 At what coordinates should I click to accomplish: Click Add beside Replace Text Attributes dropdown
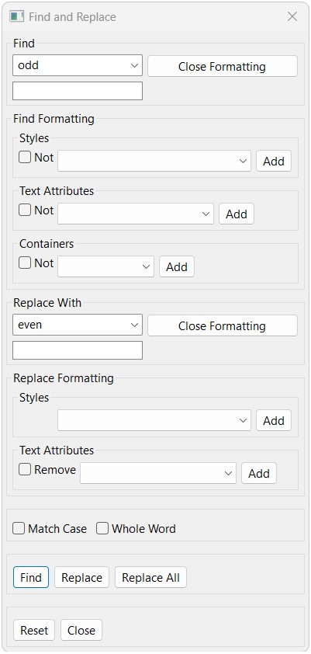click(259, 473)
